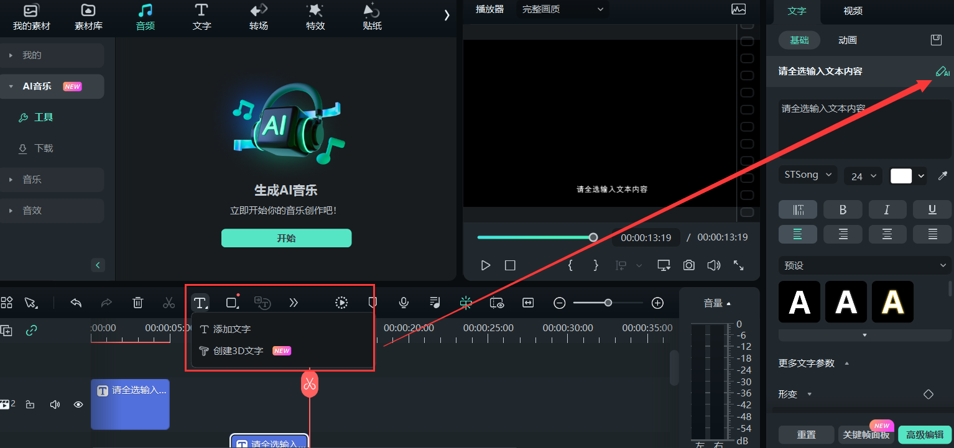Select the voiceover recording microphone tool

(404, 303)
